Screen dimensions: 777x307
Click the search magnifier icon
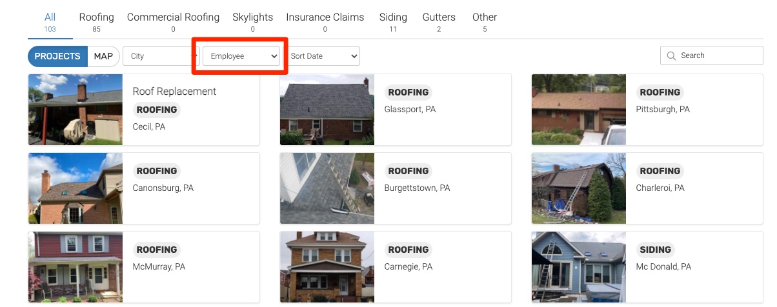671,56
